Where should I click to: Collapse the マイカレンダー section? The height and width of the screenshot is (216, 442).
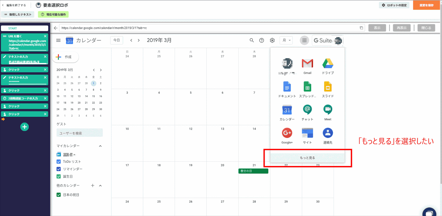[x=100, y=146]
